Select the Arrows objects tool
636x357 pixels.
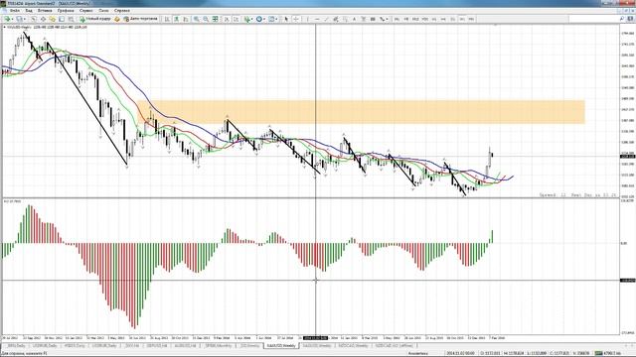click(x=382, y=19)
